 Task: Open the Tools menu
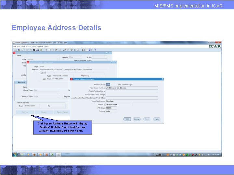coord(34,46)
